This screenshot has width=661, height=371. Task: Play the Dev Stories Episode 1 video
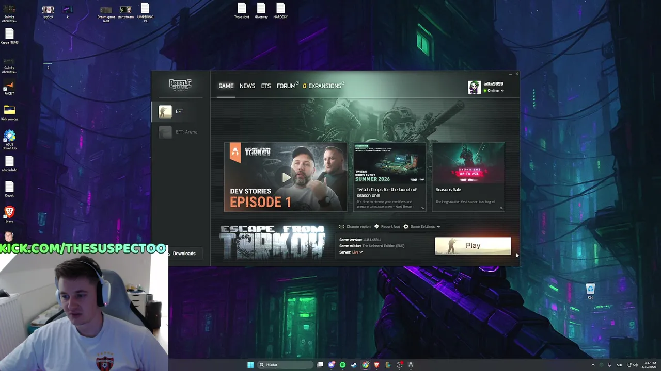286,177
